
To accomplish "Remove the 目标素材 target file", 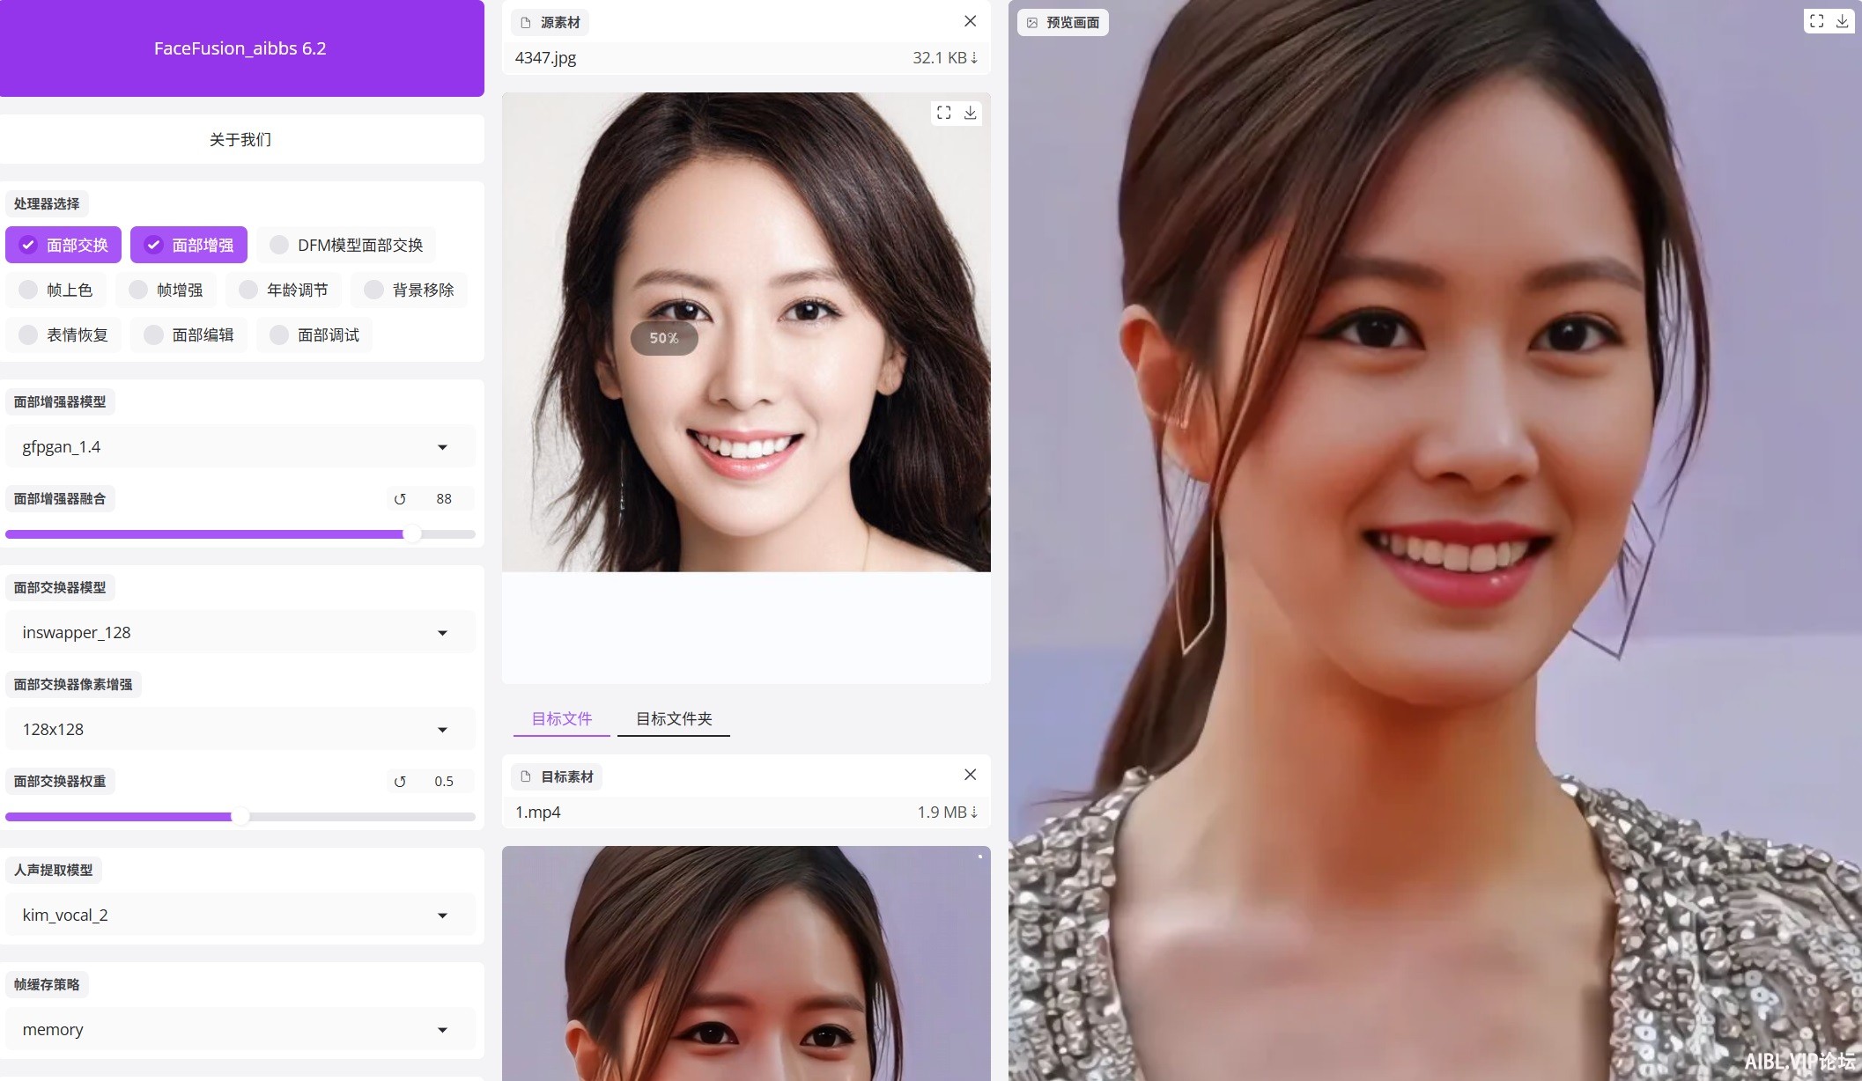I will (970, 775).
